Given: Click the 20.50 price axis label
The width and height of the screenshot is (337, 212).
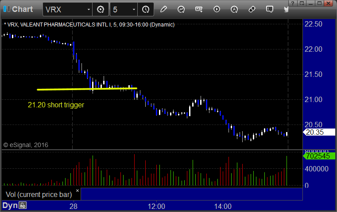Looking at the screenshot, I should pos(314,125).
